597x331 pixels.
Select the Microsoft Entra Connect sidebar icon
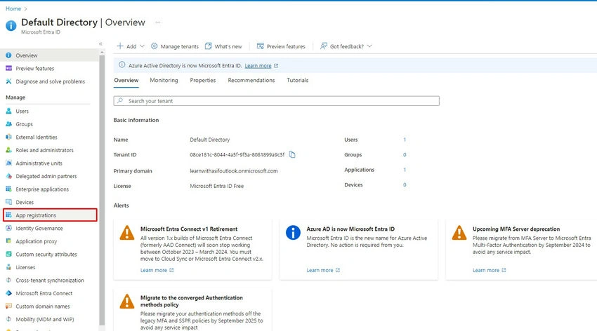pyautogui.click(x=8, y=293)
